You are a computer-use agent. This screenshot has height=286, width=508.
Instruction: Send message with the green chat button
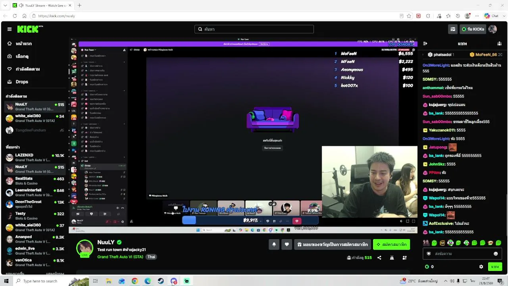[x=495, y=267]
